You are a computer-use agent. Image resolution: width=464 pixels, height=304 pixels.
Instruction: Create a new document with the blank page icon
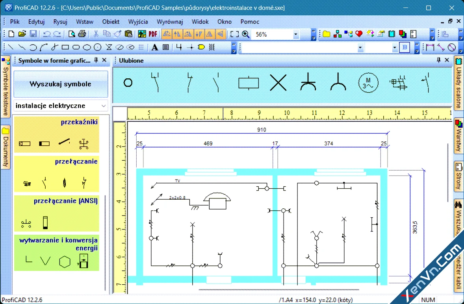tap(11, 34)
